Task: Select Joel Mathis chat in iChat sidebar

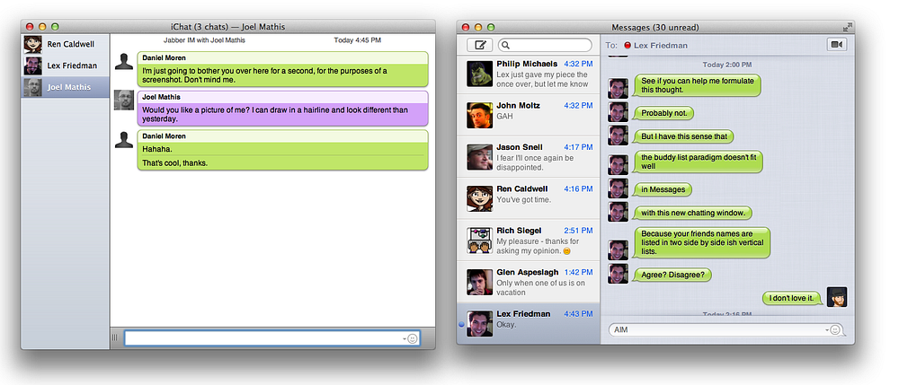Action: click(66, 88)
